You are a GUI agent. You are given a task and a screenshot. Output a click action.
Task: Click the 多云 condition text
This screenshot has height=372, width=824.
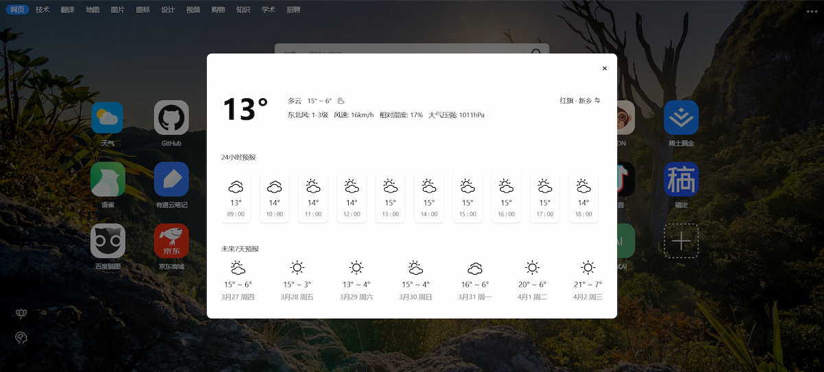click(x=295, y=101)
